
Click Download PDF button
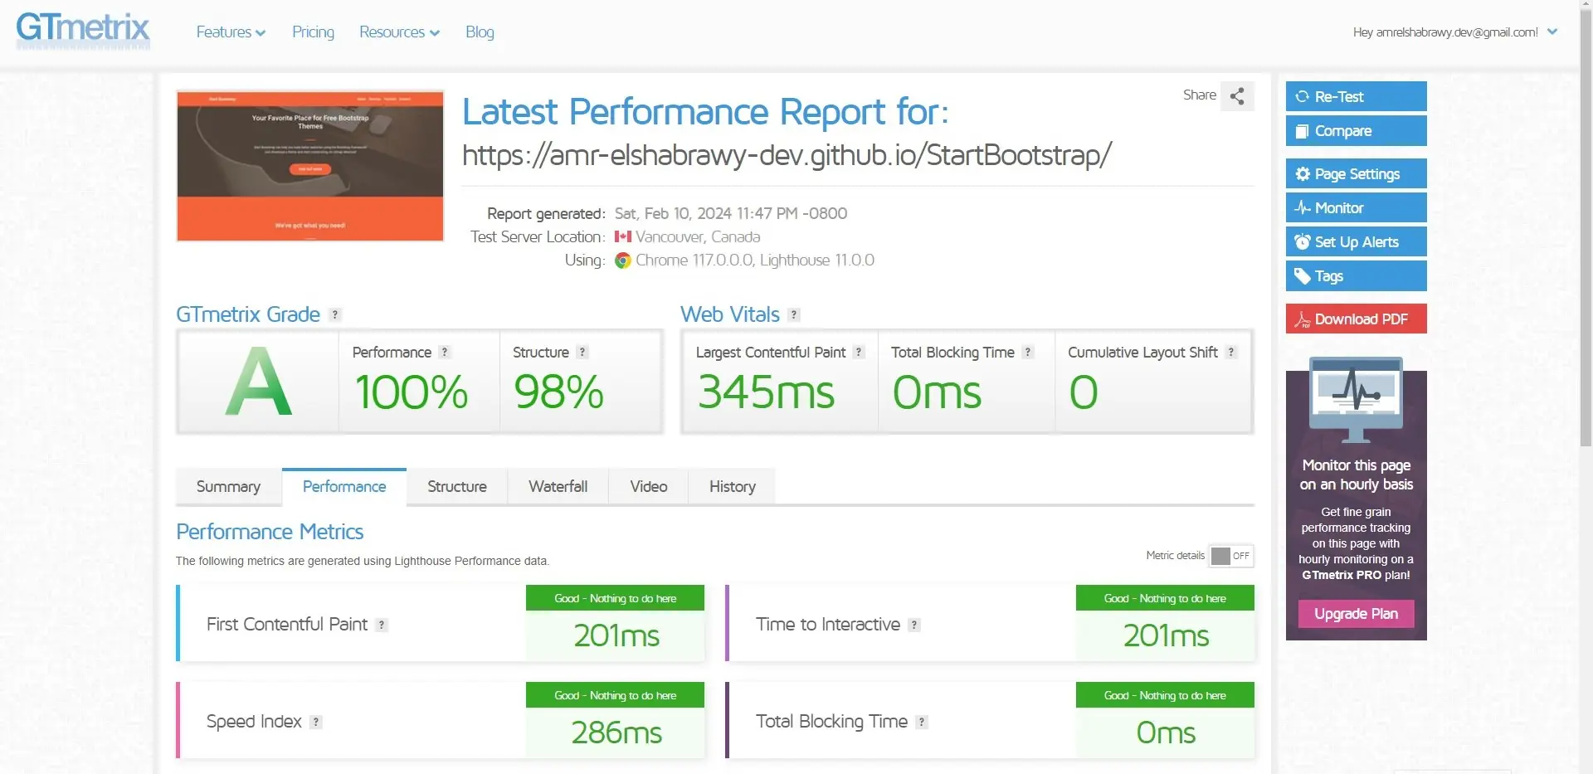click(1356, 319)
